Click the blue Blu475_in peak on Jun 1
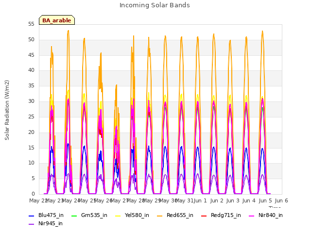Screen dimensions: 311x233 [x=198, y=147]
